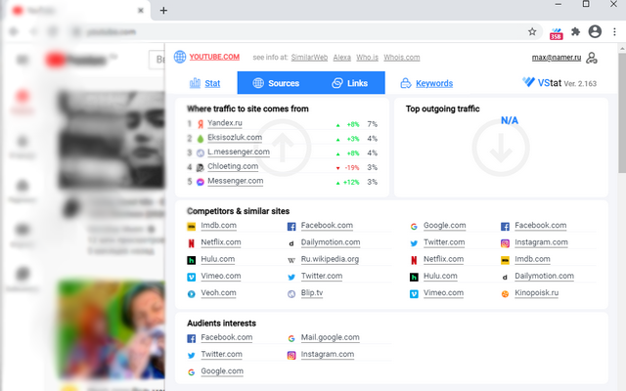Open SimilarWeb info link
Screen dimensions: 626x391
click(x=309, y=57)
